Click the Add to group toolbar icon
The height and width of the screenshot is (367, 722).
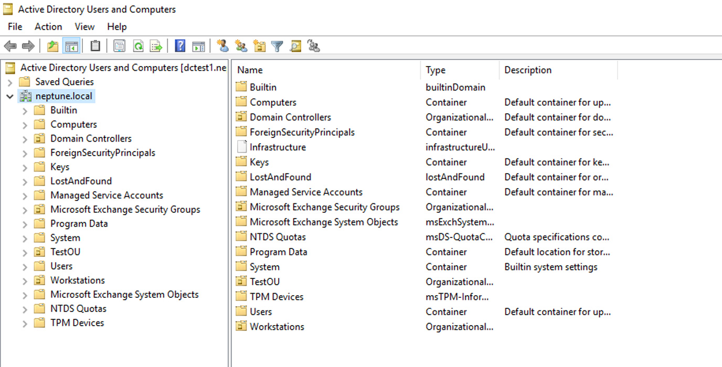coord(314,46)
